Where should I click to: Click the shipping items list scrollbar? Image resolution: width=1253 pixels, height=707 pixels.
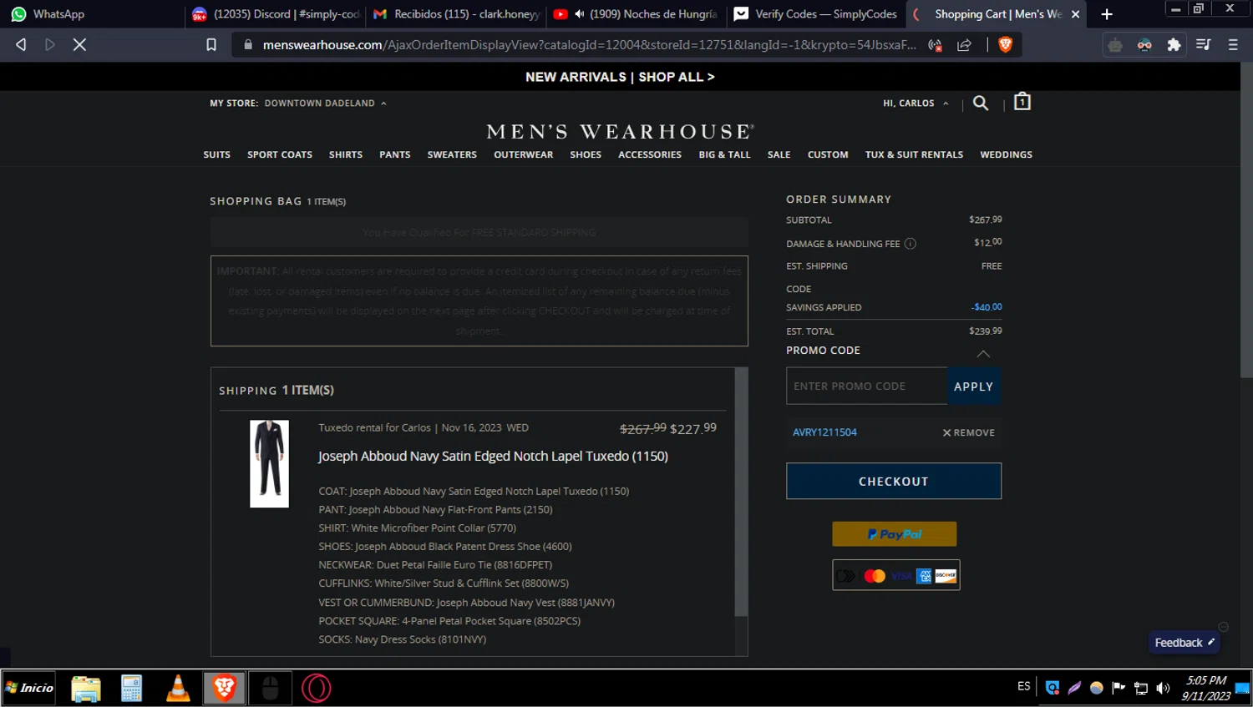pos(741,492)
